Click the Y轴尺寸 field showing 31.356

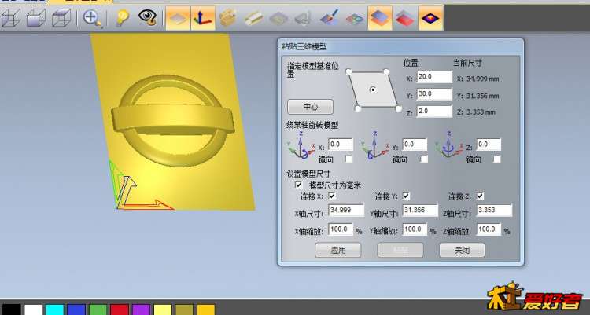[x=420, y=211]
